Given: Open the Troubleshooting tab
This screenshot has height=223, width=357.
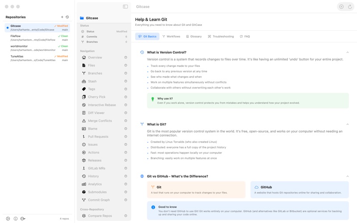Looking at the screenshot, I should (221, 37).
